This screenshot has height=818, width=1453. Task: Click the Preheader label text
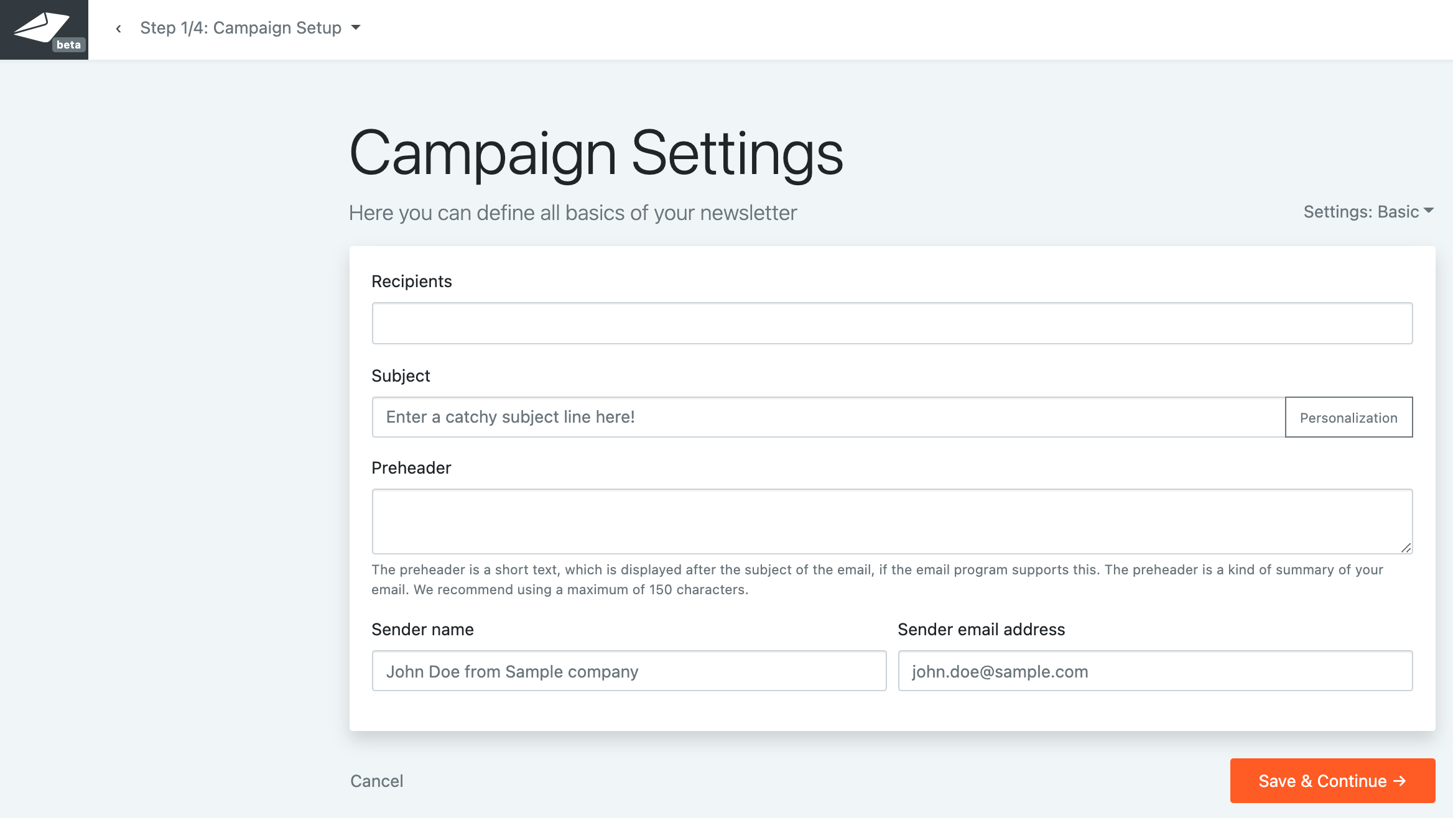click(x=411, y=468)
